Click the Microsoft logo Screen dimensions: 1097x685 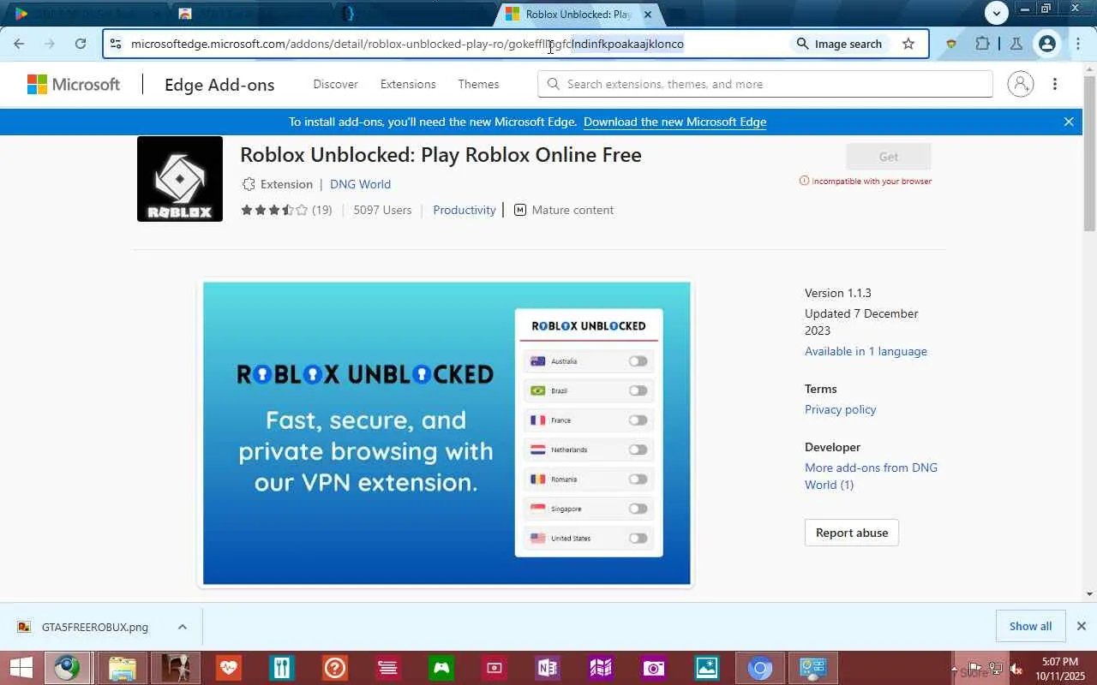pyautogui.click(x=74, y=84)
